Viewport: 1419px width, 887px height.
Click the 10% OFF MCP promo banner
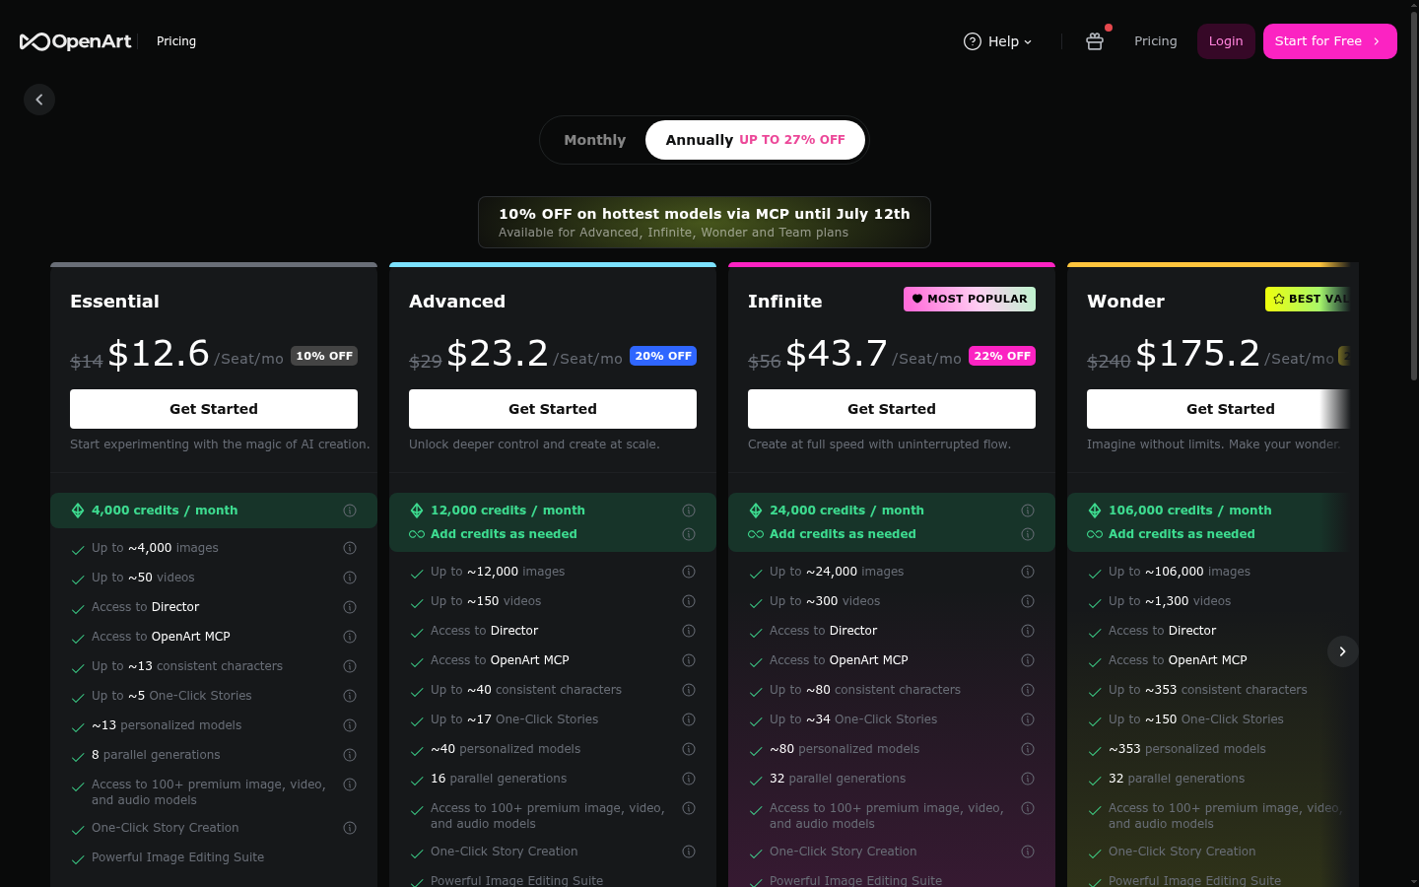(705, 223)
